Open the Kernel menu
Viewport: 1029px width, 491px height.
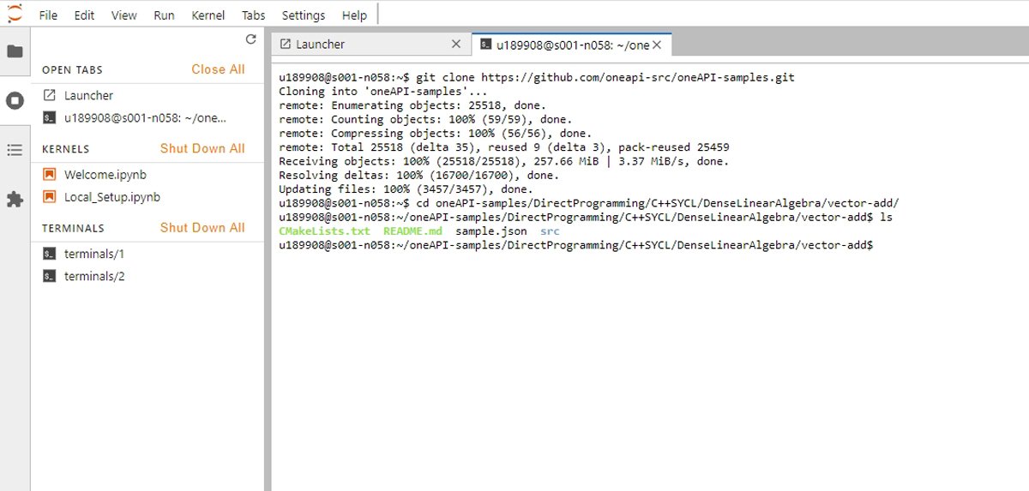coord(208,15)
